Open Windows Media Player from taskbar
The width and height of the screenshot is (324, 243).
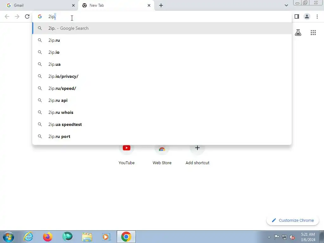click(107, 237)
